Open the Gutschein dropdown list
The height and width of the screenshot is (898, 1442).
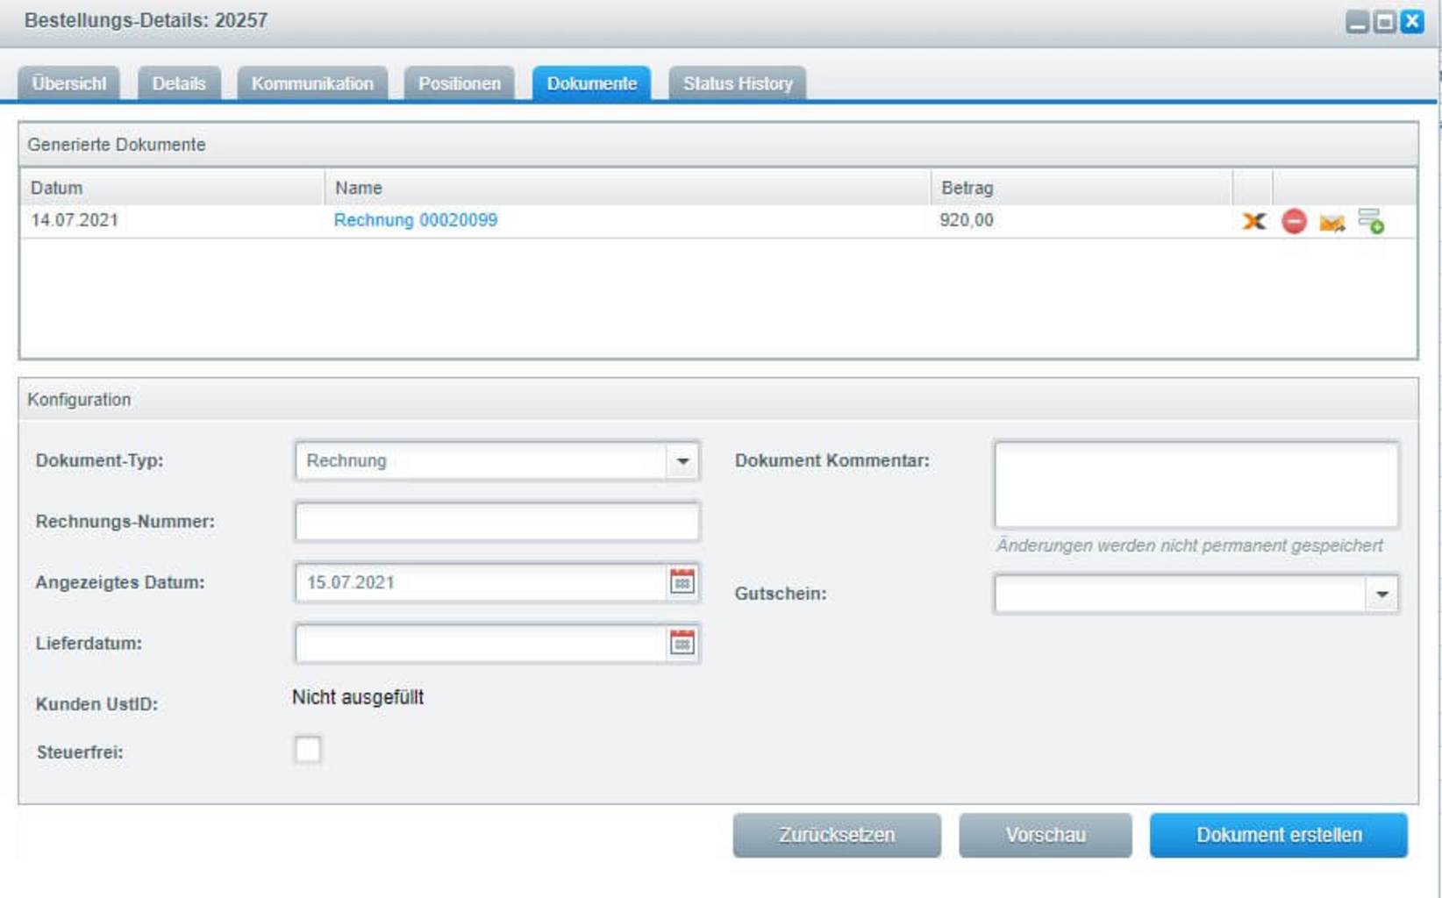(x=1381, y=595)
